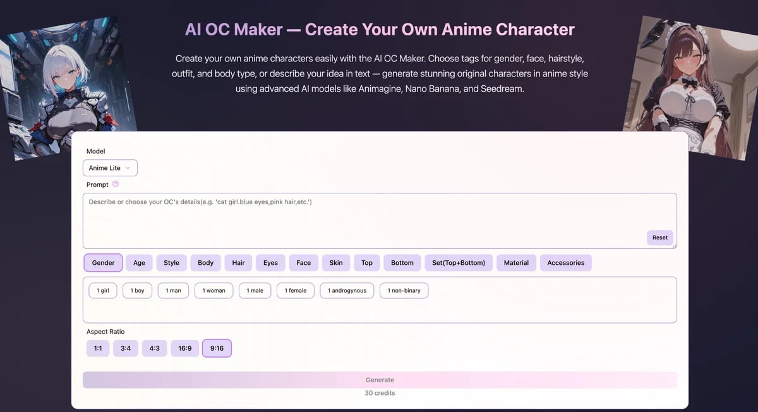Open the Set(Top+Bottom) category
Viewport: 758px width, 412px height.
459,262
